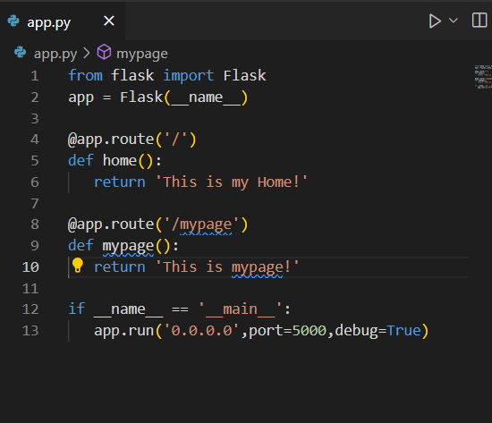Run the Python file with the play icon
This screenshot has width=492, height=423.
click(435, 21)
